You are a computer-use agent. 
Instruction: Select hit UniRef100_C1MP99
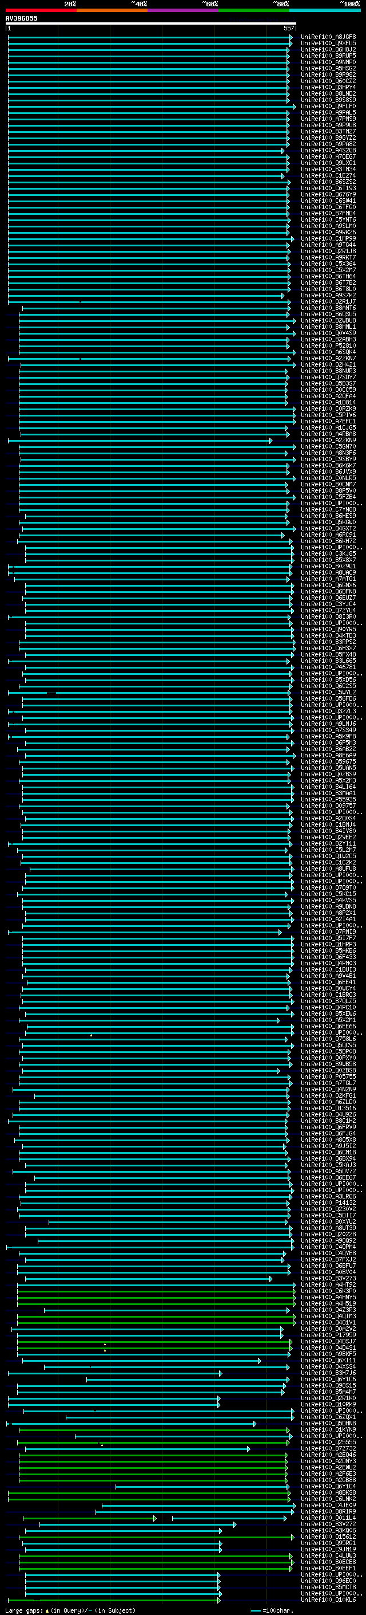[328, 239]
